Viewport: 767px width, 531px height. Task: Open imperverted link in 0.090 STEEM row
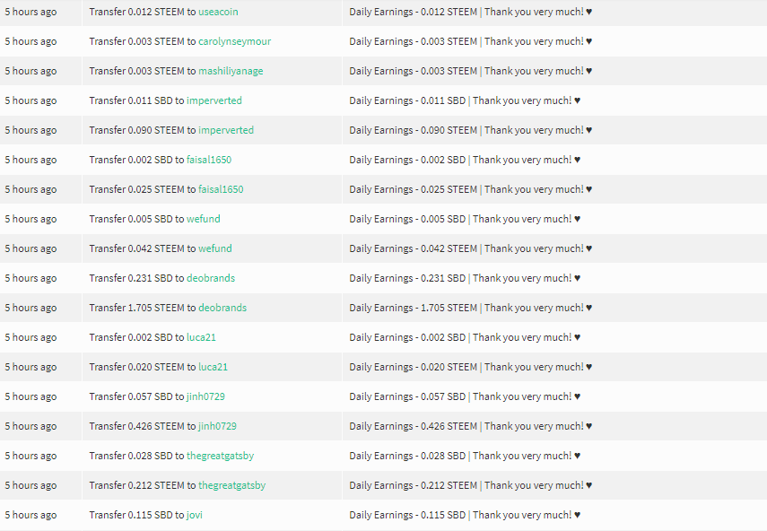coord(226,131)
